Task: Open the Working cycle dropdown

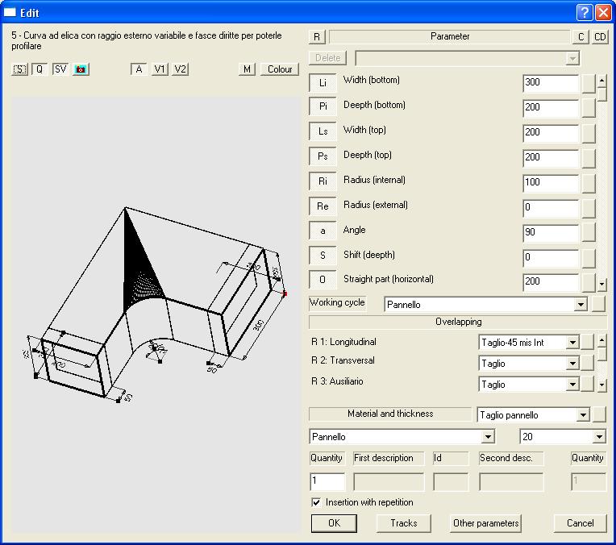Action: (580, 305)
